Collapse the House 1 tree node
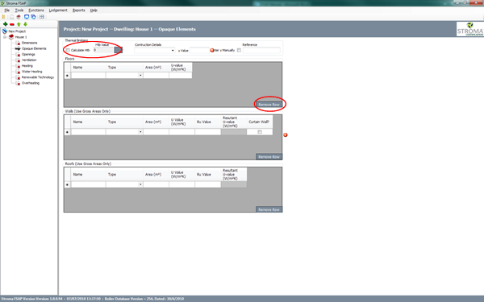 coord(5,37)
